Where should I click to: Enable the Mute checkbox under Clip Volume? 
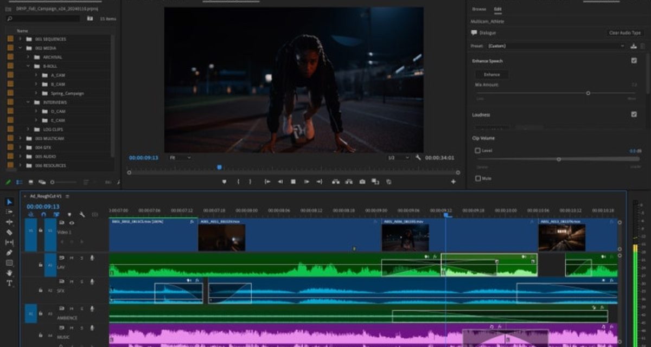pos(477,178)
